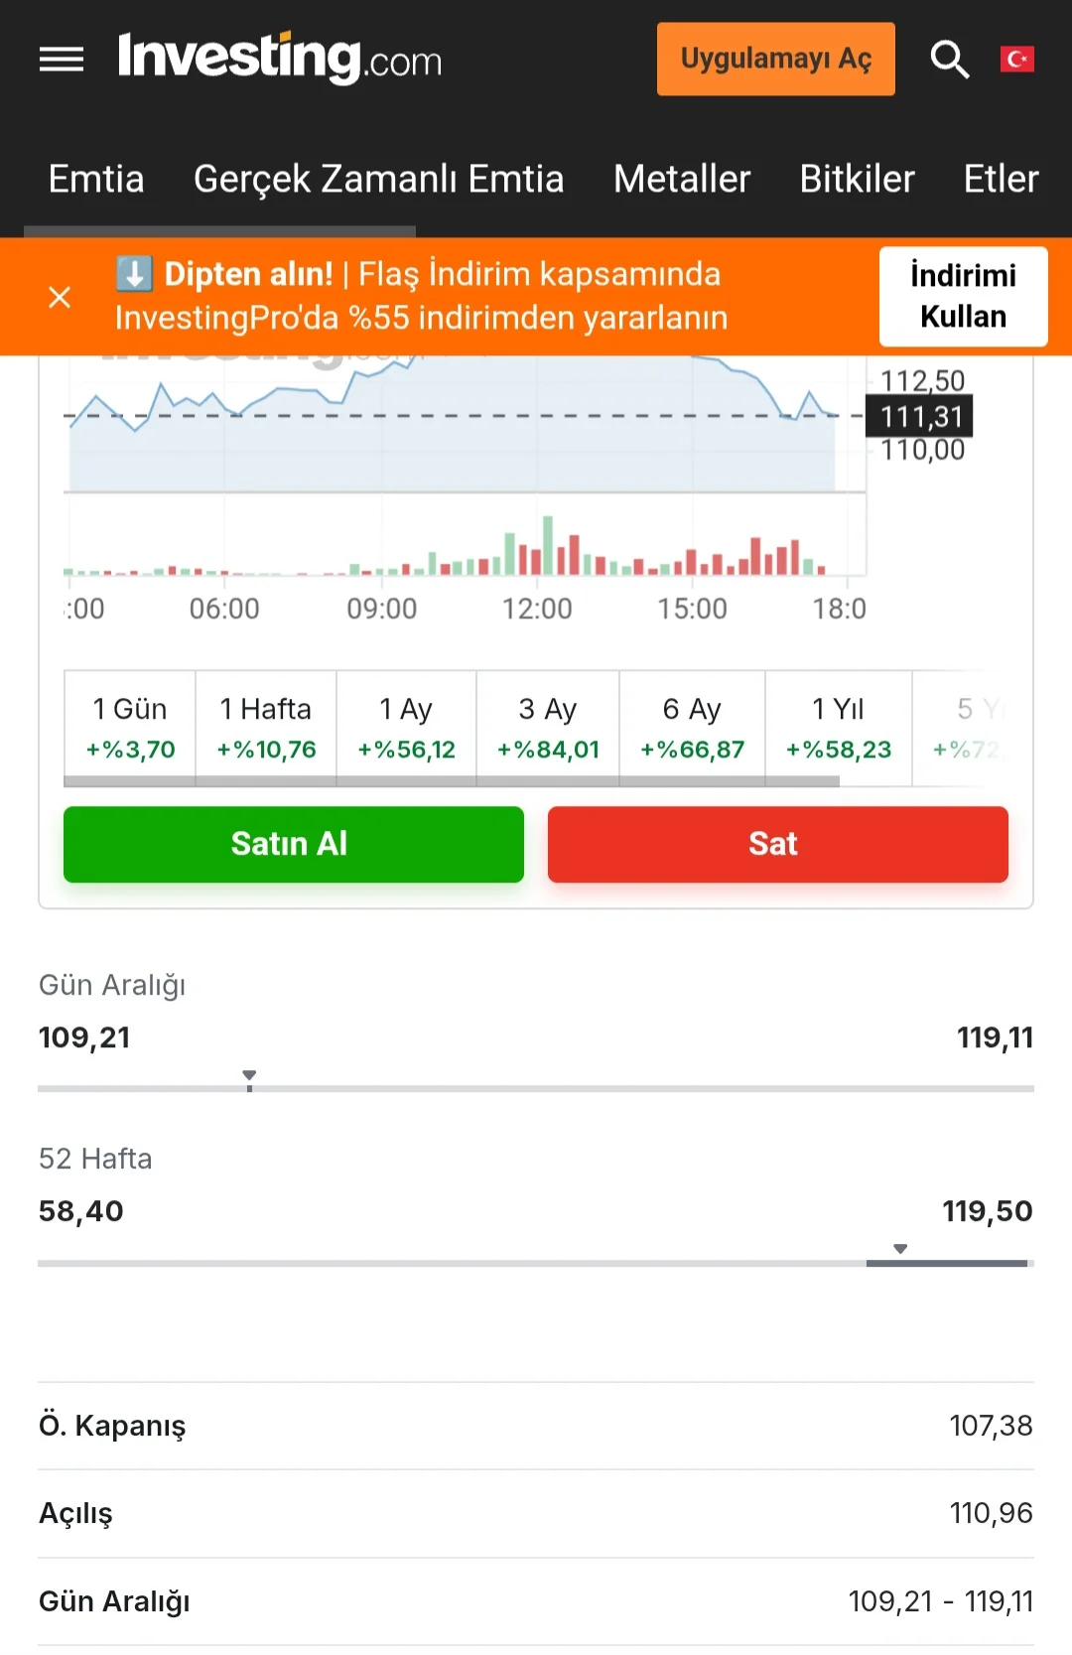The image size is (1072, 1655).
Task: Click the 'Uygulamayı Aç' button
Action: pos(775,60)
